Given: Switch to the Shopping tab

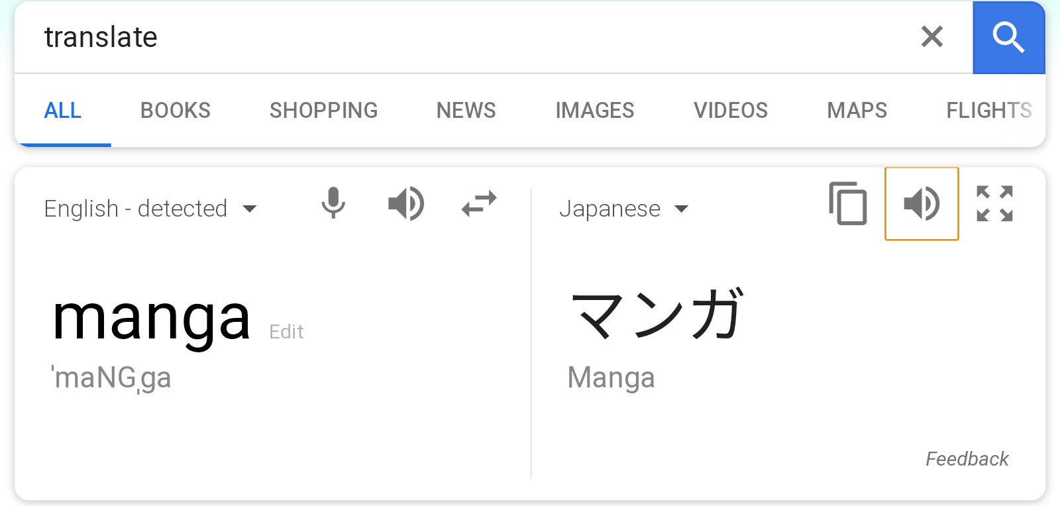Looking at the screenshot, I should [323, 110].
